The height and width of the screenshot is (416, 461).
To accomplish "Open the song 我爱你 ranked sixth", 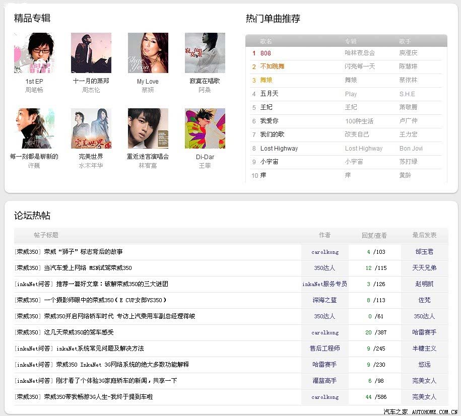I will [270, 121].
